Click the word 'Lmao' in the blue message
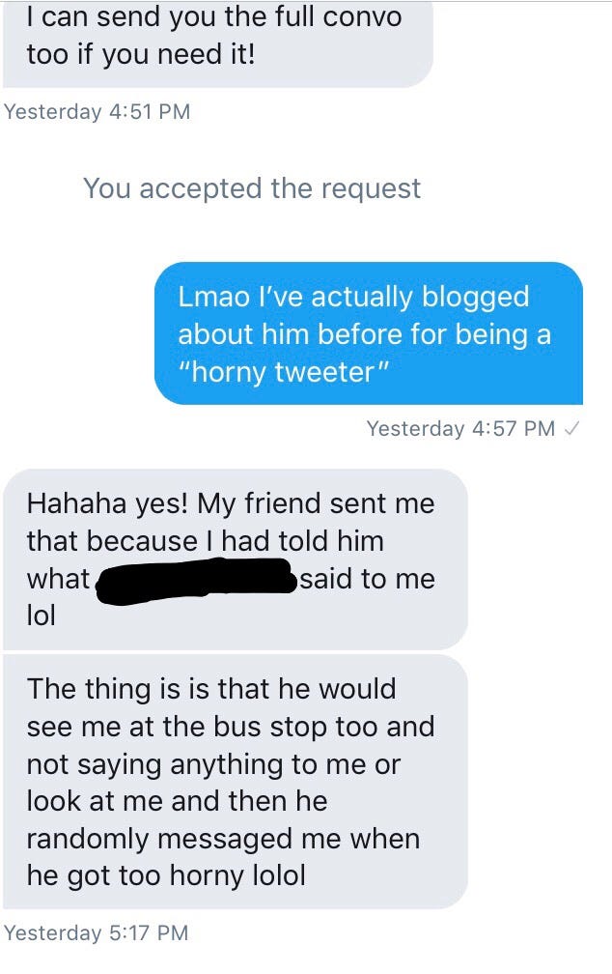The height and width of the screenshot is (974, 612). pyautogui.click(x=214, y=297)
